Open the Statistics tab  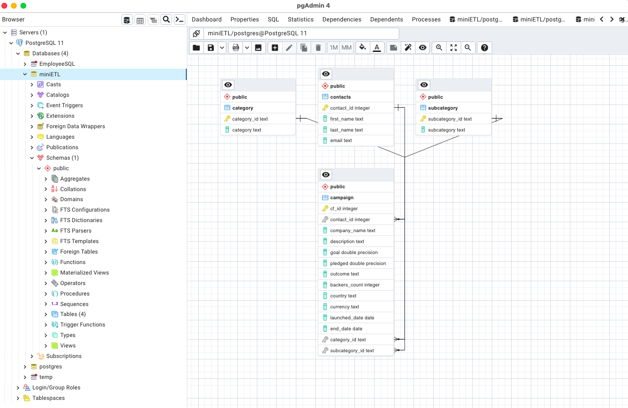(x=300, y=19)
